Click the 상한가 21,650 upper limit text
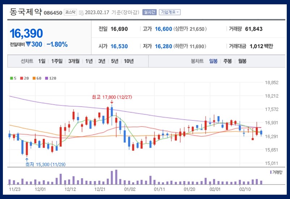Image resolution: width=290 pixels, height=199 pixels. [190, 29]
